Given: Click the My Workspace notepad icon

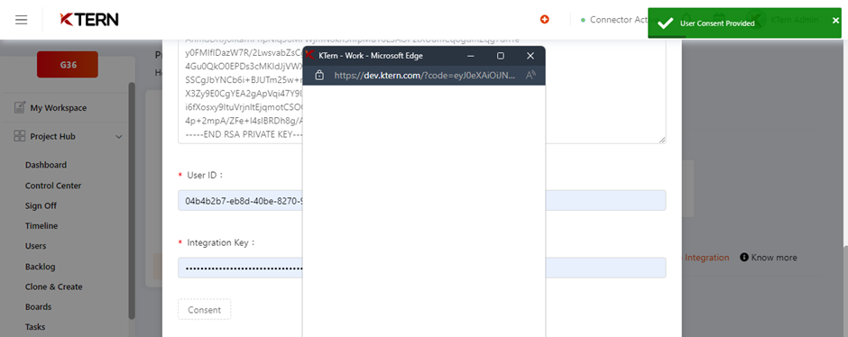Looking at the screenshot, I should coord(20,107).
